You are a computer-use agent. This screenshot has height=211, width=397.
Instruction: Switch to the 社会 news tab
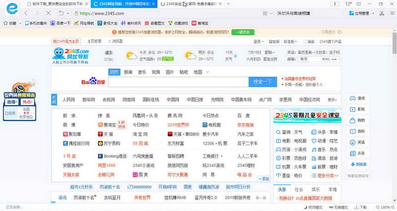[299, 190]
